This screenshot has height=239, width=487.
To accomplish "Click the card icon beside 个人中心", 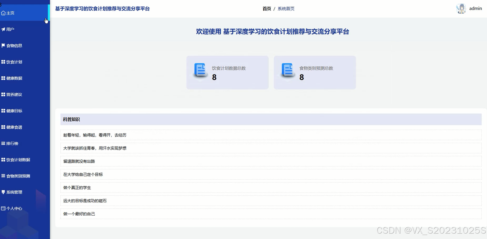I will click(x=3, y=208).
